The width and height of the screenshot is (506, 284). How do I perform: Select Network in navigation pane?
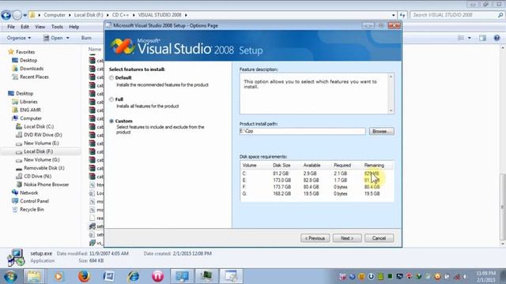(28, 192)
